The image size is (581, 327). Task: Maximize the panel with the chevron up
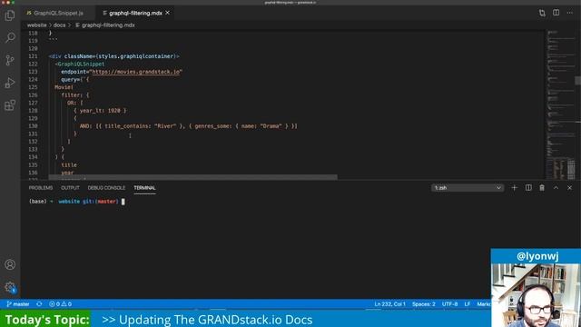pyautogui.click(x=556, y=188)
